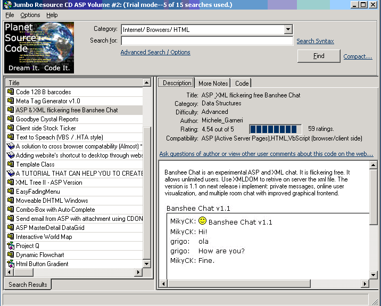This screenshot has height=306, width=381.
Task: Open the Search Syntax link
Action: (315, 41)
